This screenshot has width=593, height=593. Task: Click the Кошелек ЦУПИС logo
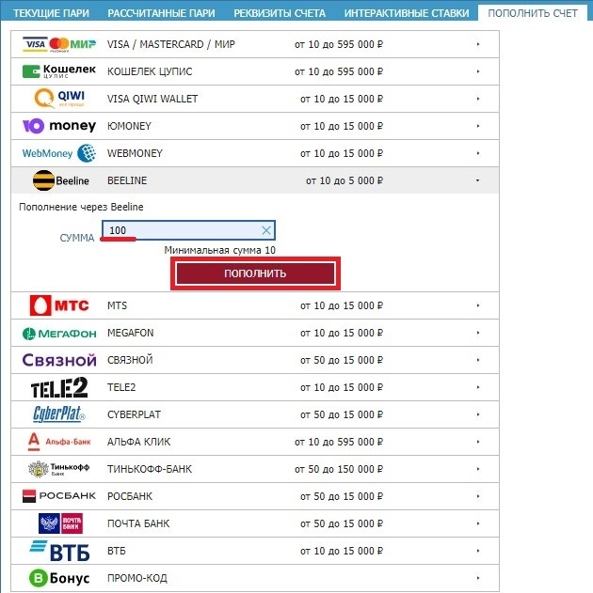point(59,71)
